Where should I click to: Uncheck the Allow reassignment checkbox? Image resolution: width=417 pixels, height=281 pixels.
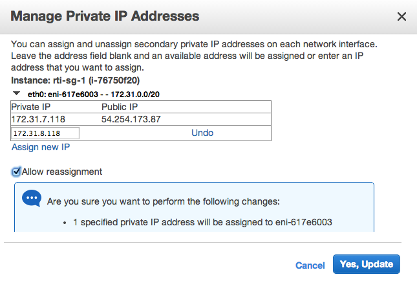pos(16,172)
